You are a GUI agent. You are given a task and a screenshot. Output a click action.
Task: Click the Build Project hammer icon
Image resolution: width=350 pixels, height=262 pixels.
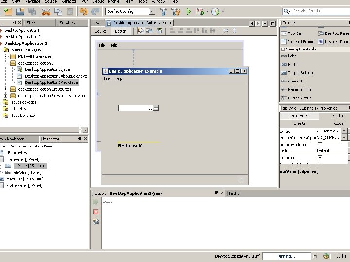point(163,11)
